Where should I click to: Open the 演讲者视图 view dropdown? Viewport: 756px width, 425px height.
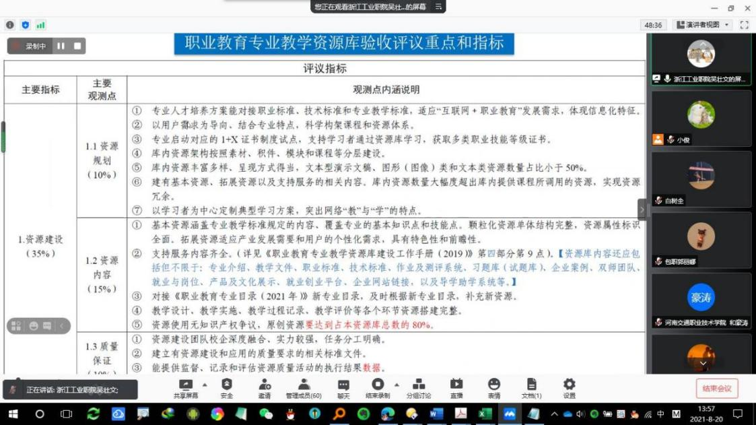point(703,25)
